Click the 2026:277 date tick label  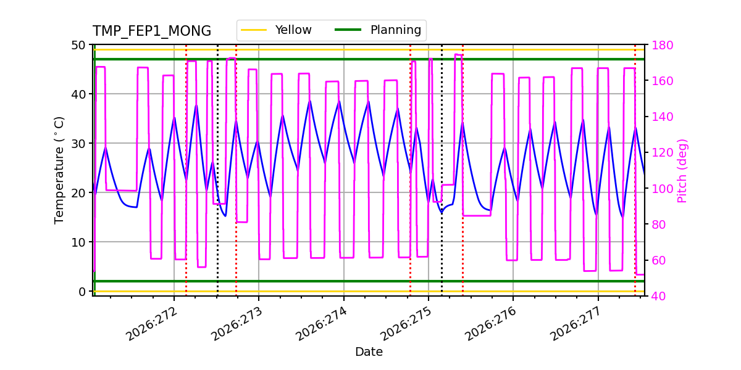click(x=576, y=324)
